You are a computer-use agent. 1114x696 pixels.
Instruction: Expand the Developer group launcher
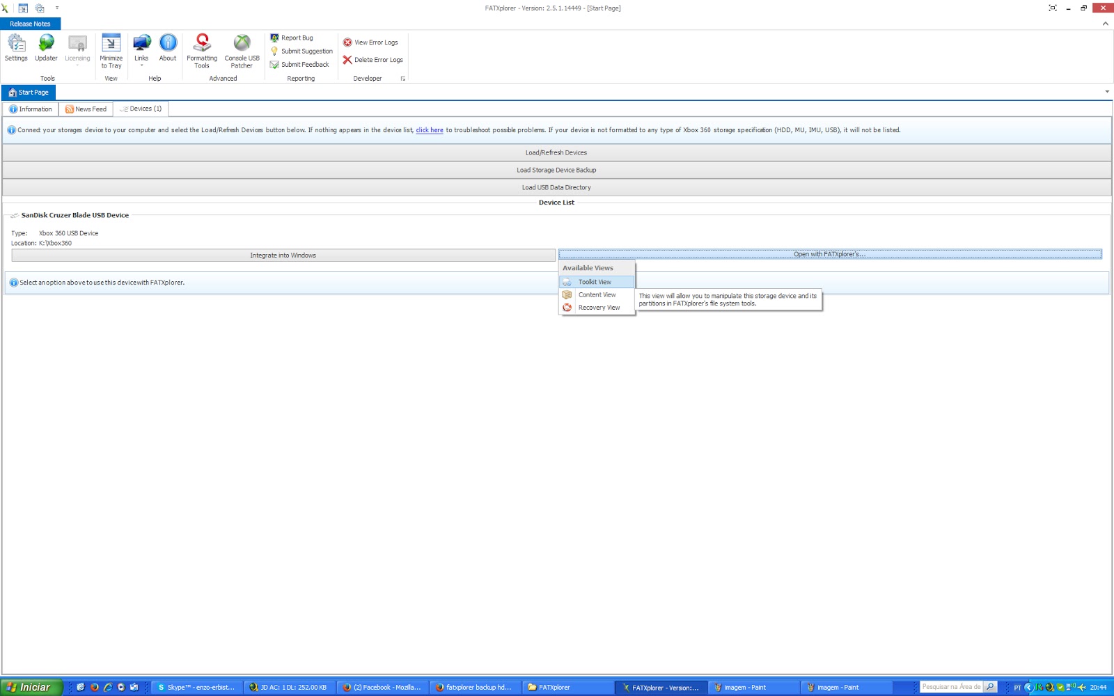click(402, 79)
